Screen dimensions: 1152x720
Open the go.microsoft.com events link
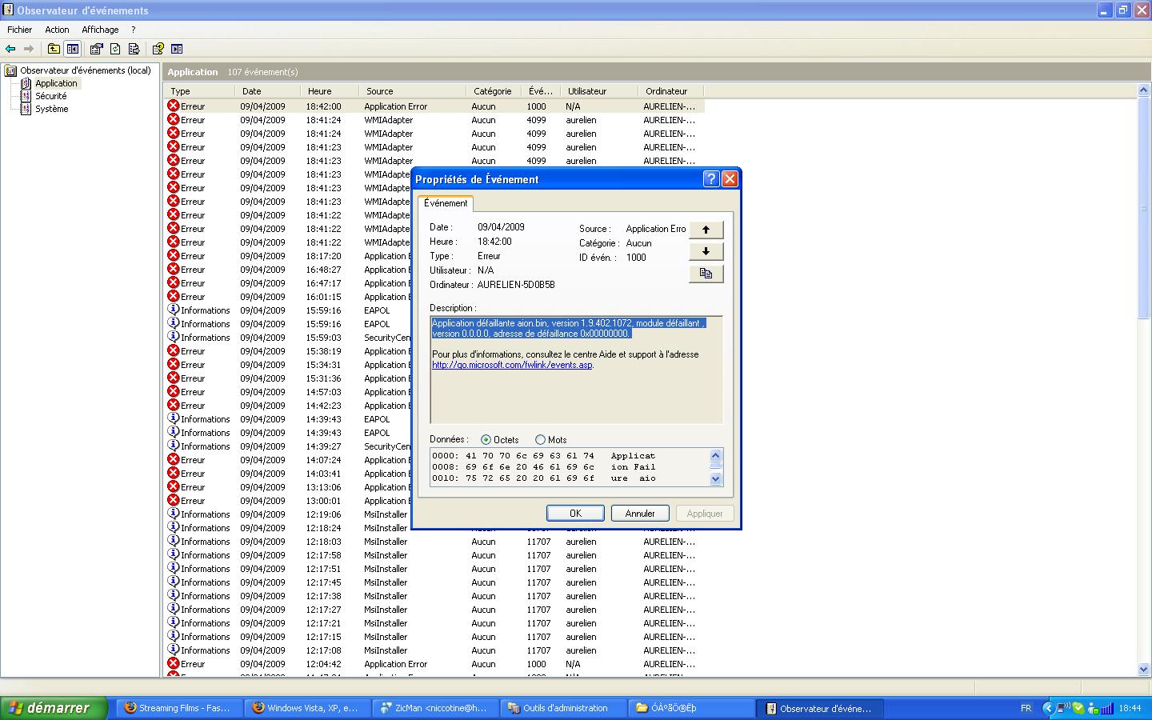[512, 365]
